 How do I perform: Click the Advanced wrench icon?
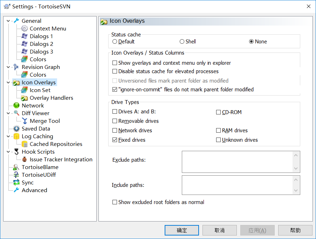pyautogui.click(x=16, y=190)
